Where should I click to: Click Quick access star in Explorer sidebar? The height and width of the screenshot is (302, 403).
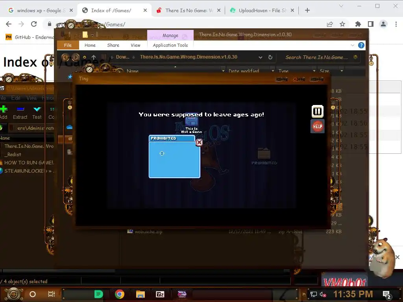(x=70, y=77)
